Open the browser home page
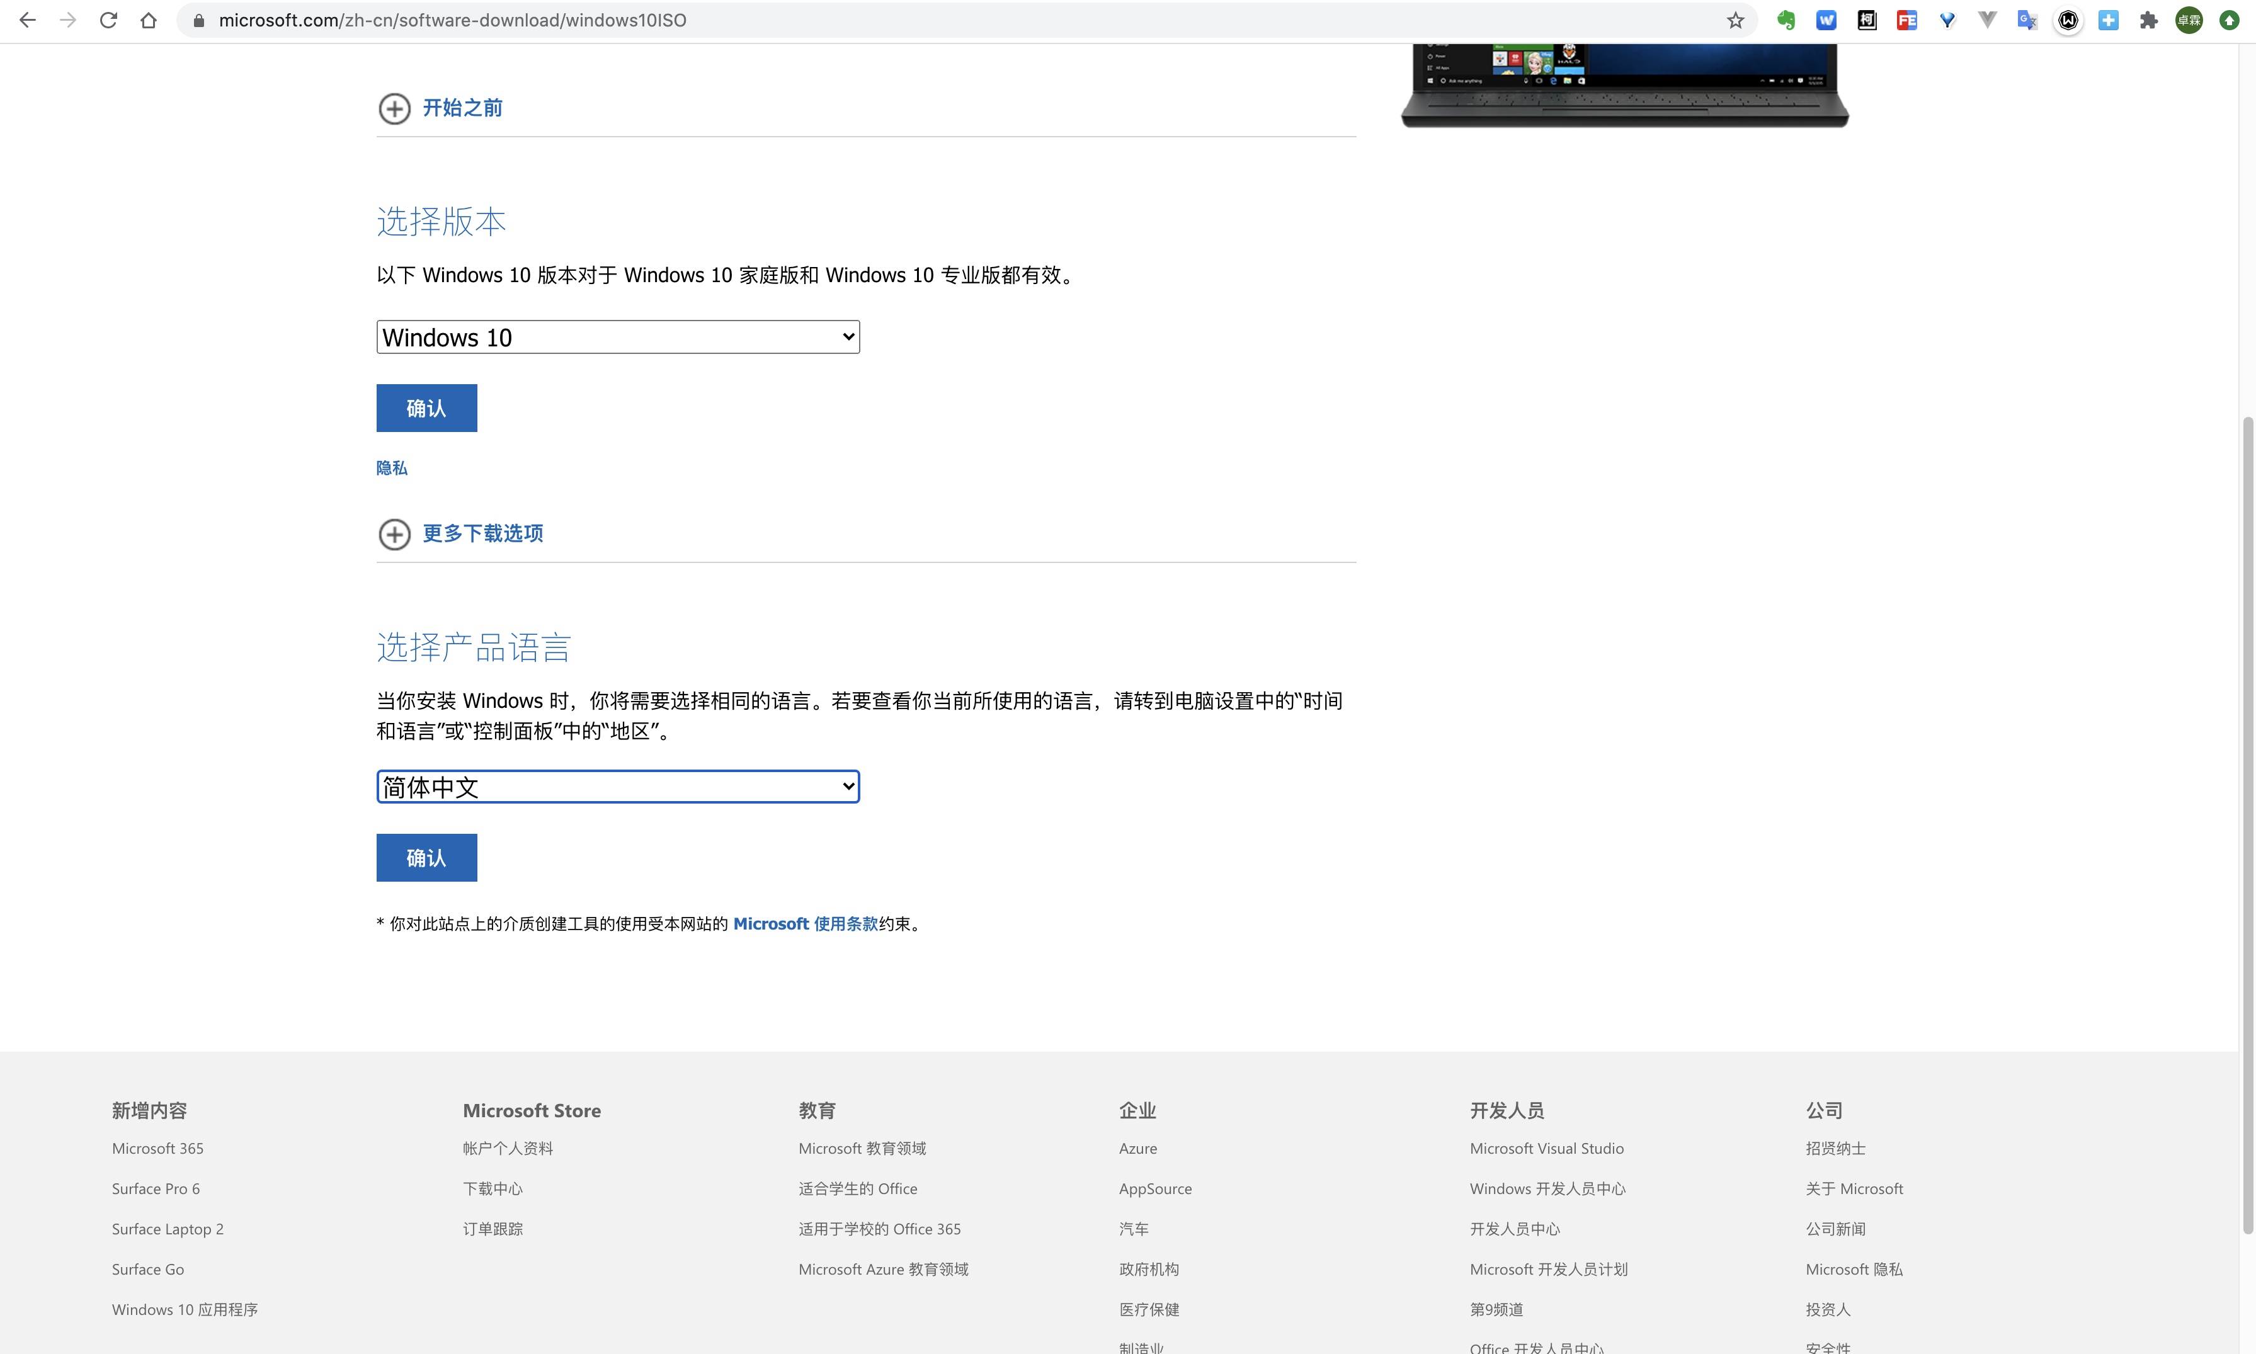Viewport: 2256px width, 1354px height. (148, 20)
